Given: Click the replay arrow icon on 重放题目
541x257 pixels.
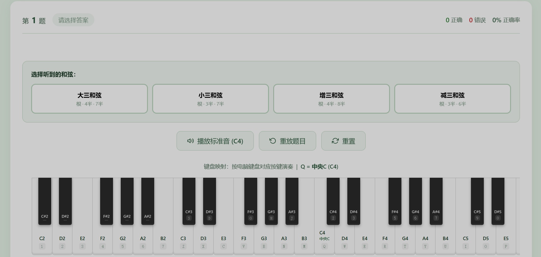Looking at the screenshot, I should (x=273, y=141).
